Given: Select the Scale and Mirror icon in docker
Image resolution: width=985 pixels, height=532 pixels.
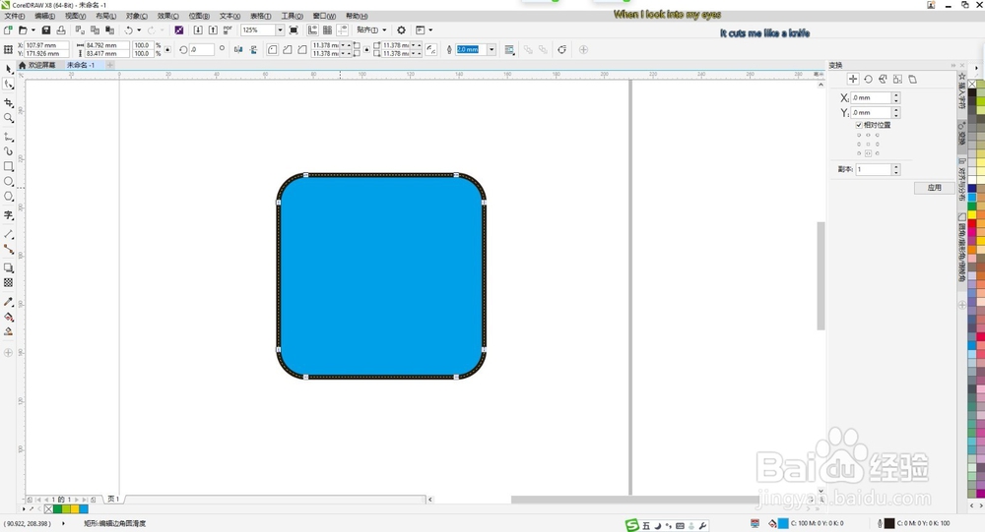Looking at the screenshot, I should pyautogui.click(x=883, y=79).
